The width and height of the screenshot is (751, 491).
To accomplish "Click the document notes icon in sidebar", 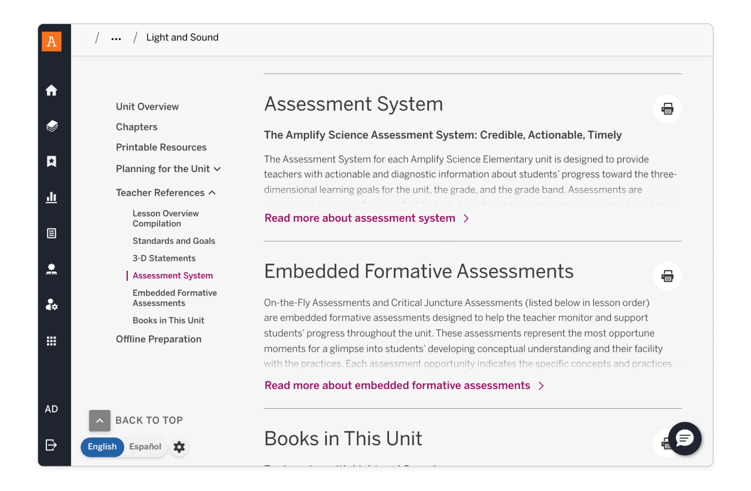I will (x=51, y=233).
